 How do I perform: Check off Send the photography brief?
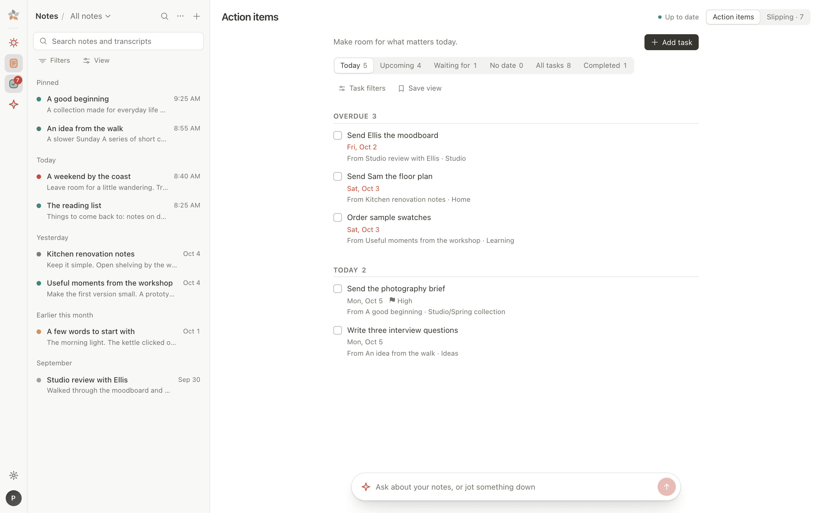(x=338, y=289)
